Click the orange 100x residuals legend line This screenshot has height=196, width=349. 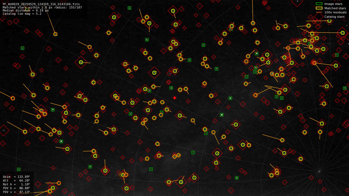pos(319,12)
